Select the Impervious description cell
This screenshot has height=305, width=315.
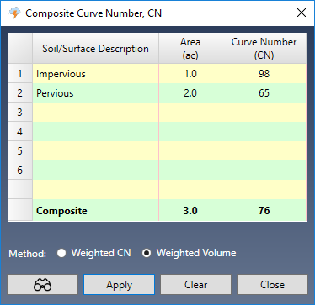[96, 74]
